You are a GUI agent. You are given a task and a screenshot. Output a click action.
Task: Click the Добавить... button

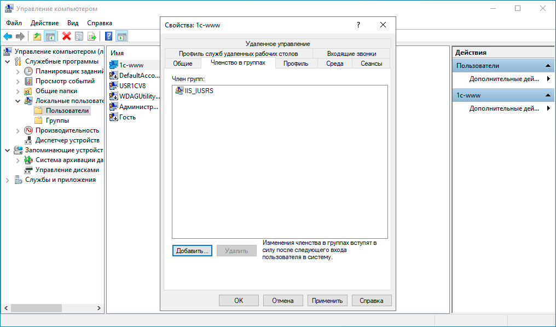point(192,251)
